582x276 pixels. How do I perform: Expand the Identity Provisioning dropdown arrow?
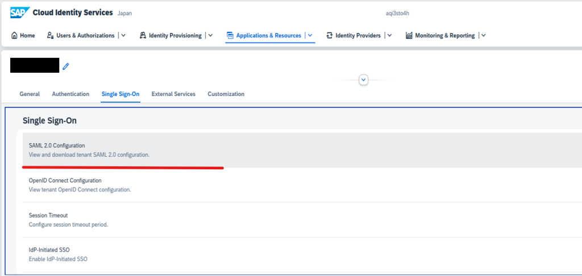coord(211,35)
